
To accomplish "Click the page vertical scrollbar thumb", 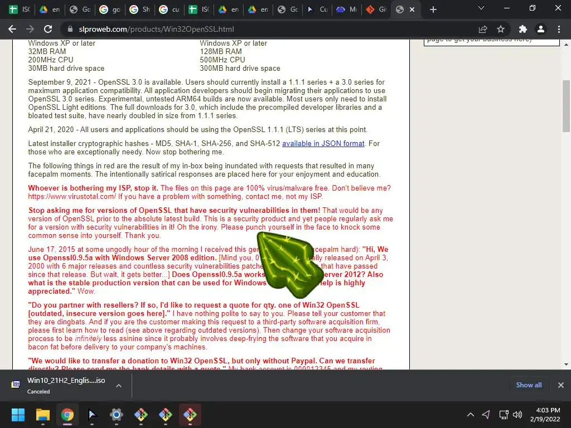I will (x=567, y=106).
